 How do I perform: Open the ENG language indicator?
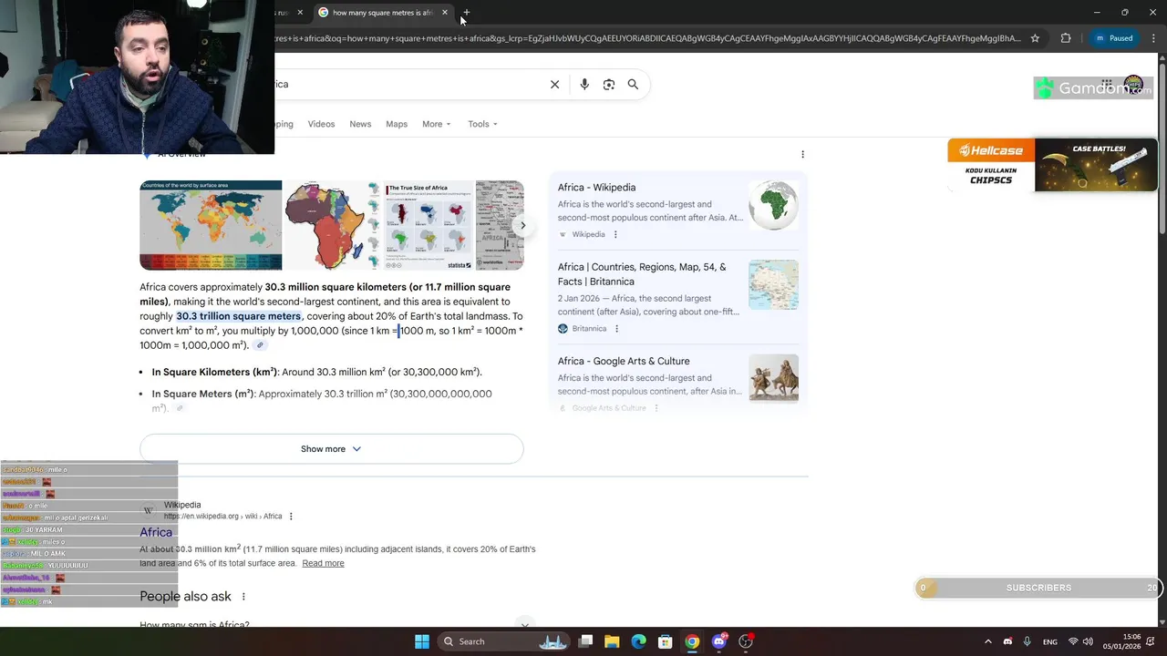(x=1050, y=641)
